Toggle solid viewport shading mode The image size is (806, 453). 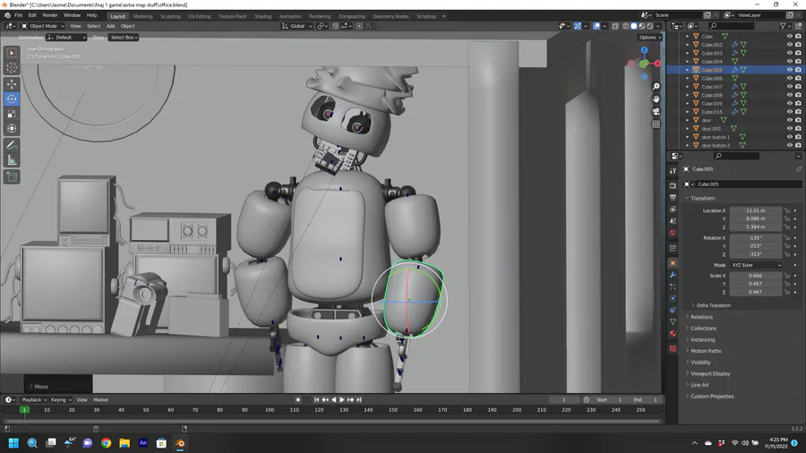pyautogui.click(x=634, y=26)
